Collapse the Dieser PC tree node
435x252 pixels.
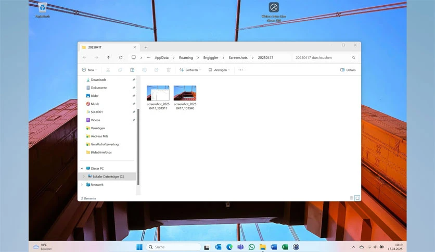point(82,169)
